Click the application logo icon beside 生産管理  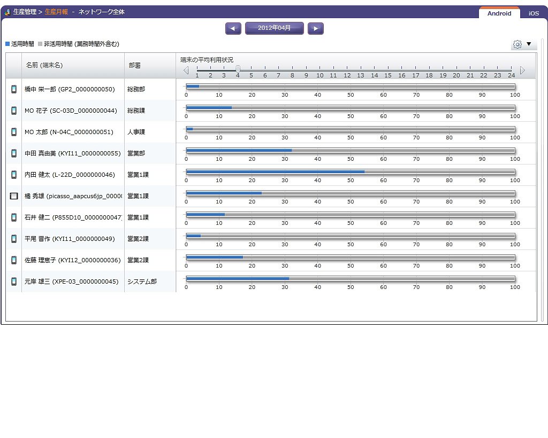click(x=7, y=12)
